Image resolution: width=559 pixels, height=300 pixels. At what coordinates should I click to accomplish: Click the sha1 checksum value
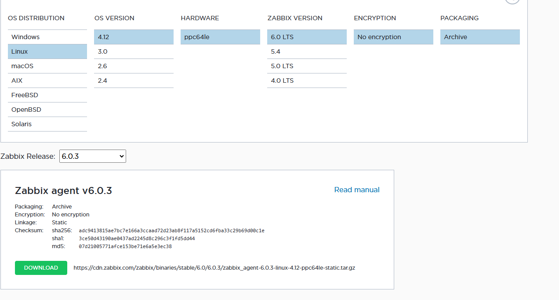point(137,238)
